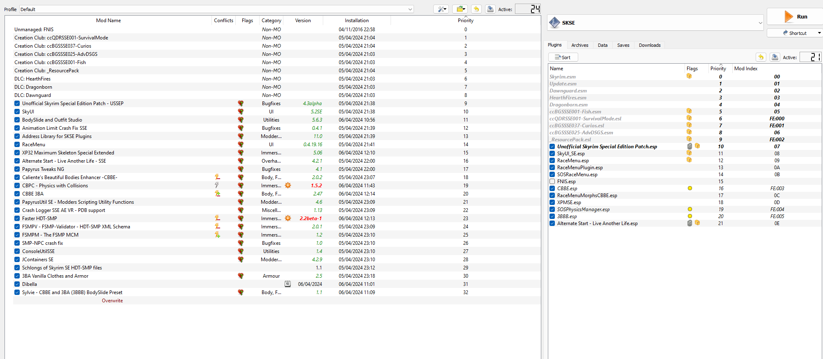Click the conflict icon on Faster HDT-SMP row
This screenshot has height=359, width=823.
(x=217, y=218)
